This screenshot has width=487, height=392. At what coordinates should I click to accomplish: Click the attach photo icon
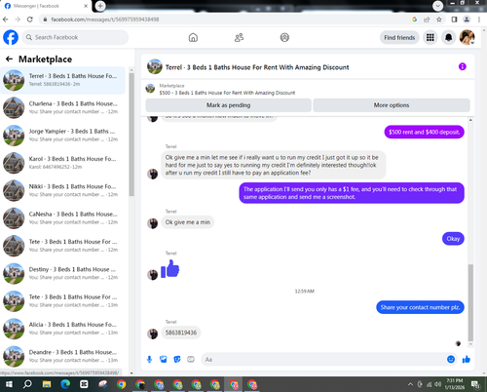[164, 359]
